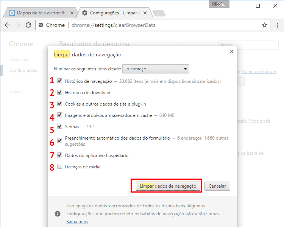
Task: Reload the page with the refresh icon
Action: pos(28,25)
